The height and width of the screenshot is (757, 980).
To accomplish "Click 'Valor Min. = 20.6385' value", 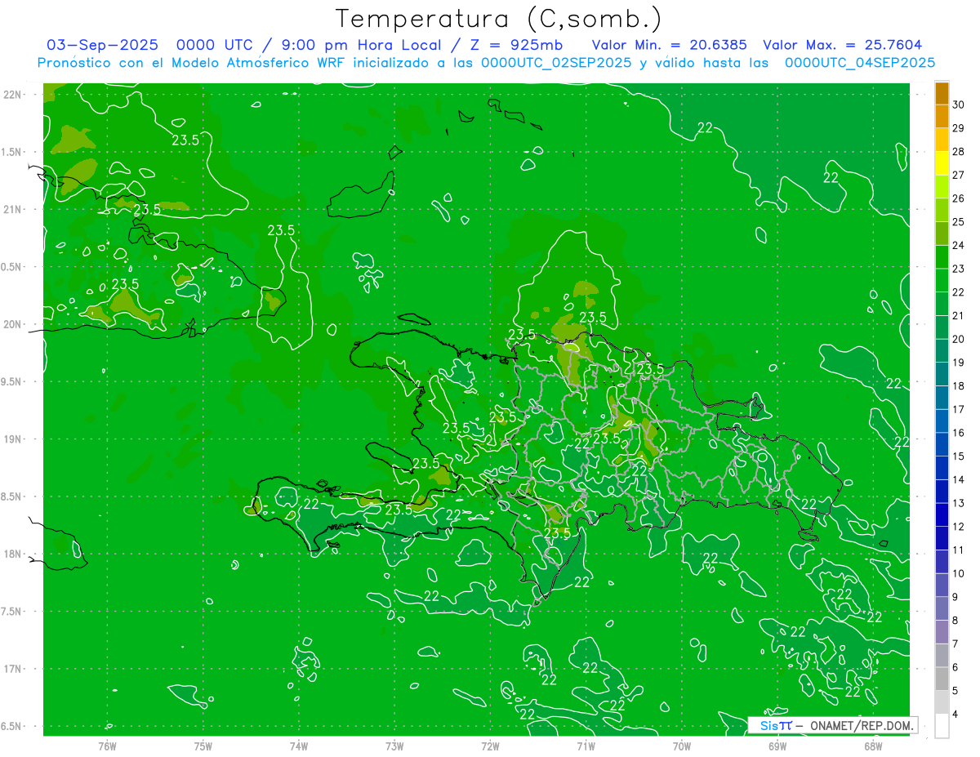I will pos(670,45).
